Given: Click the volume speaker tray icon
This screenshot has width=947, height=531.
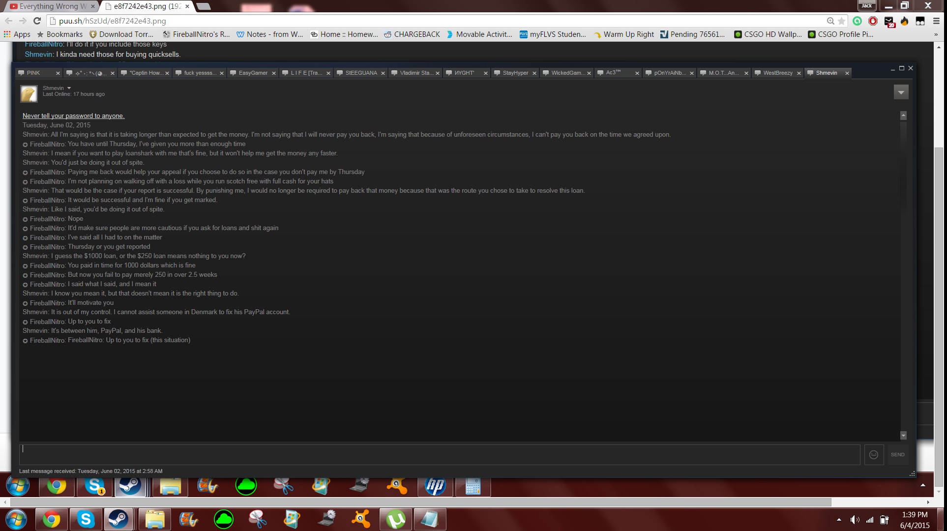Looking at the screenshot, I should (855, 520).
